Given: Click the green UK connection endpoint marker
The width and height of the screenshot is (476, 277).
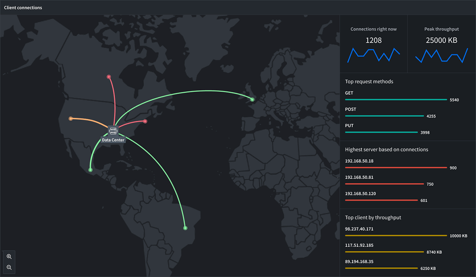Looking at the screenshot, I should pyautogui.click(x=252, y=100).
